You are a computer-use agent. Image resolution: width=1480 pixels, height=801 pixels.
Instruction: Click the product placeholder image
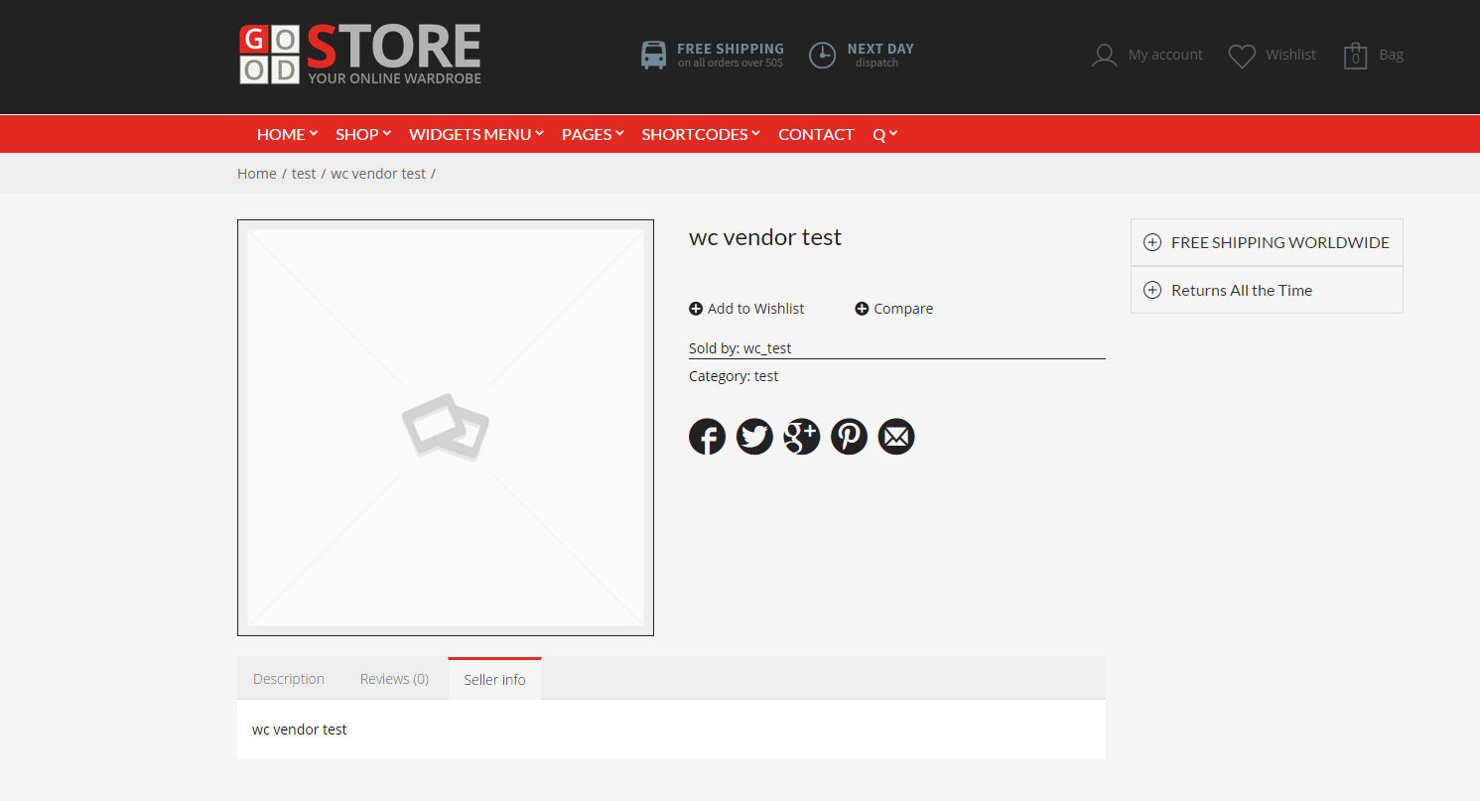[x=446, y=428]
